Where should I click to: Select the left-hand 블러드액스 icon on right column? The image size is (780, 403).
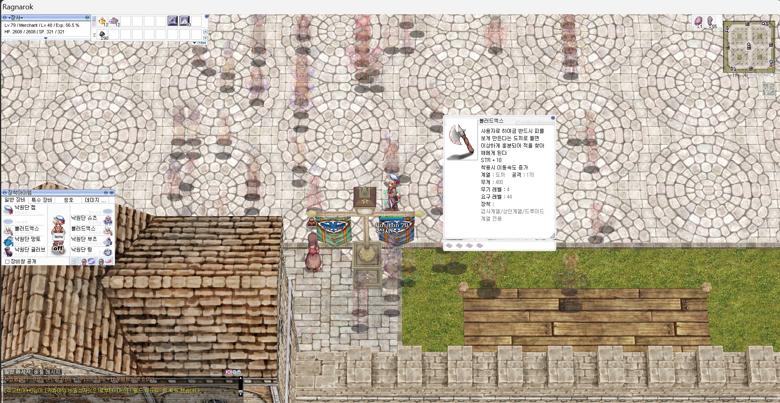click(x=108, y=230)
